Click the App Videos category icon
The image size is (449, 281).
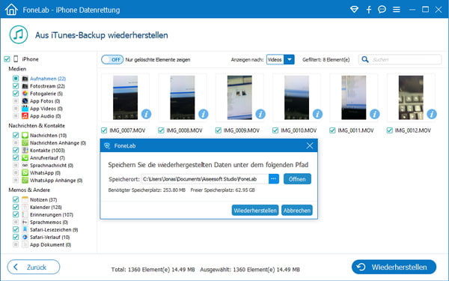pos(25,109)
